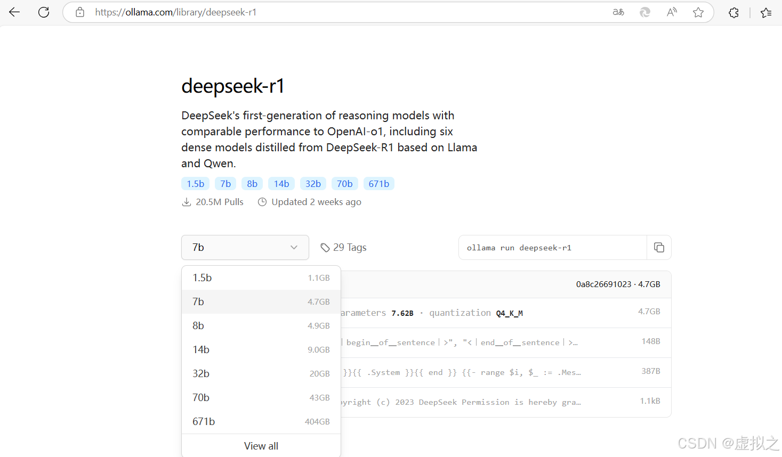Click the 8b blue tag chip
This screenshot has width=782, height=457.
[x=252, y=184]
